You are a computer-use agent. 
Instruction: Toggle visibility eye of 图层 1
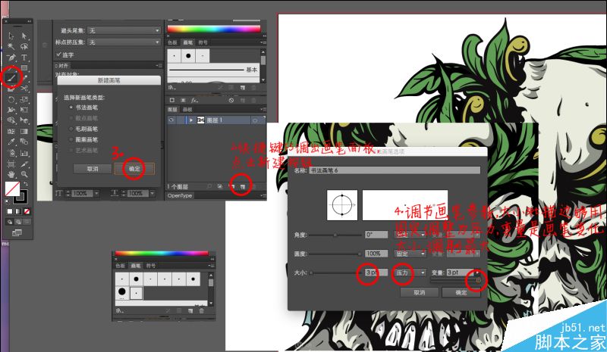pyautogui.click(x=171, y=120)
